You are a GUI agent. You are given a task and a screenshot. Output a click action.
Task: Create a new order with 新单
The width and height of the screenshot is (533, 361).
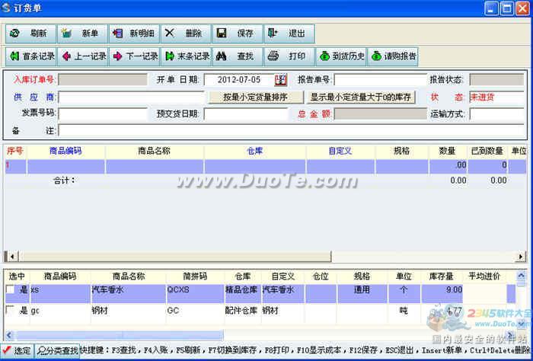click(x=82, y=34)
